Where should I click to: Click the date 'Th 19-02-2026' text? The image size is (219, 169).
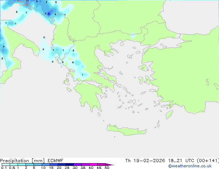point(145,161)
